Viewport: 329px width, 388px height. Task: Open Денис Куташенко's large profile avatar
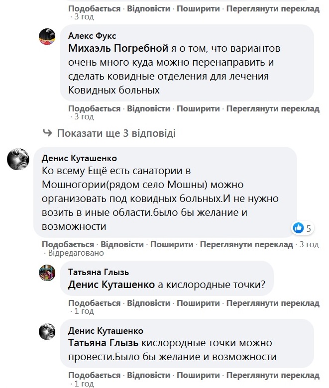[x=17, y=159]
